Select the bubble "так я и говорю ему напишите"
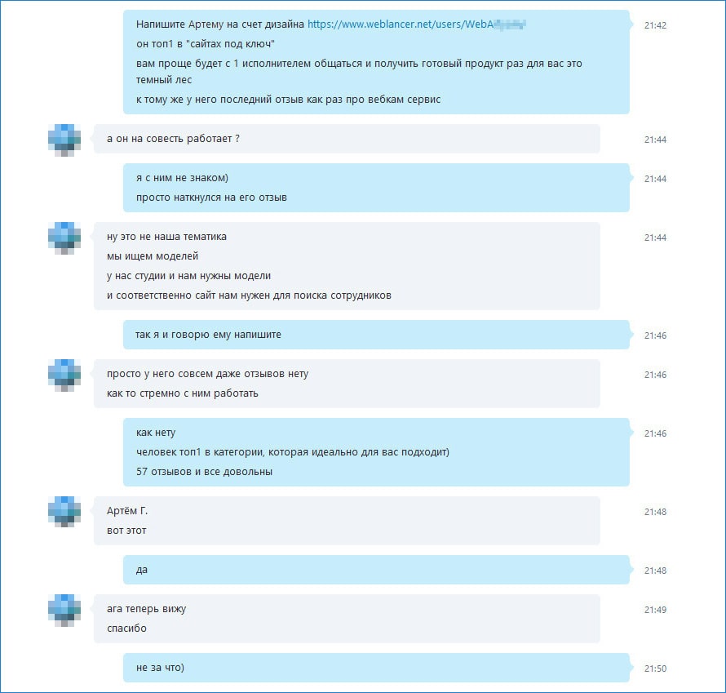 point(376,335)
